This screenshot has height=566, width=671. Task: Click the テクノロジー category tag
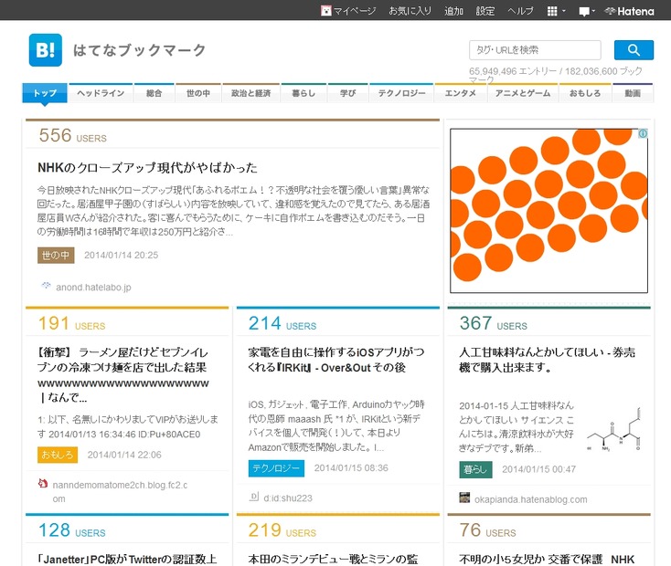276,468
